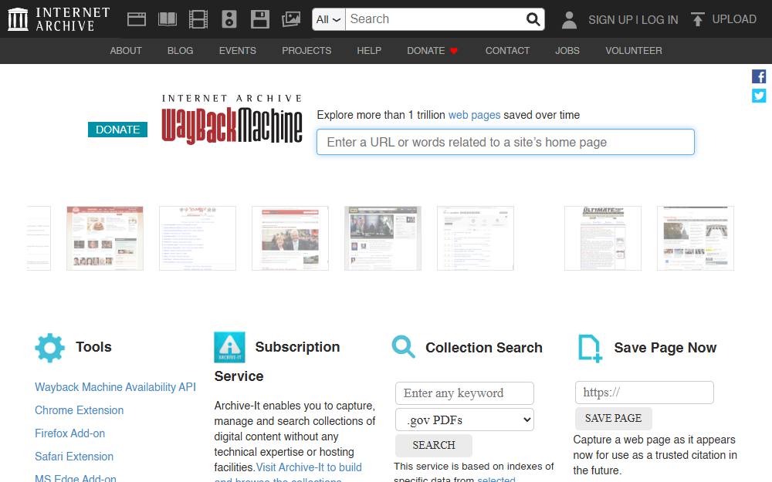Open the food site thumbnail with red header
772x482 pixels.
105,238
